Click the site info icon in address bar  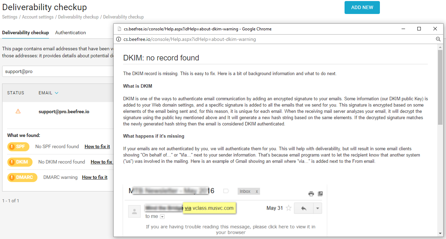(x=119, y=39)
